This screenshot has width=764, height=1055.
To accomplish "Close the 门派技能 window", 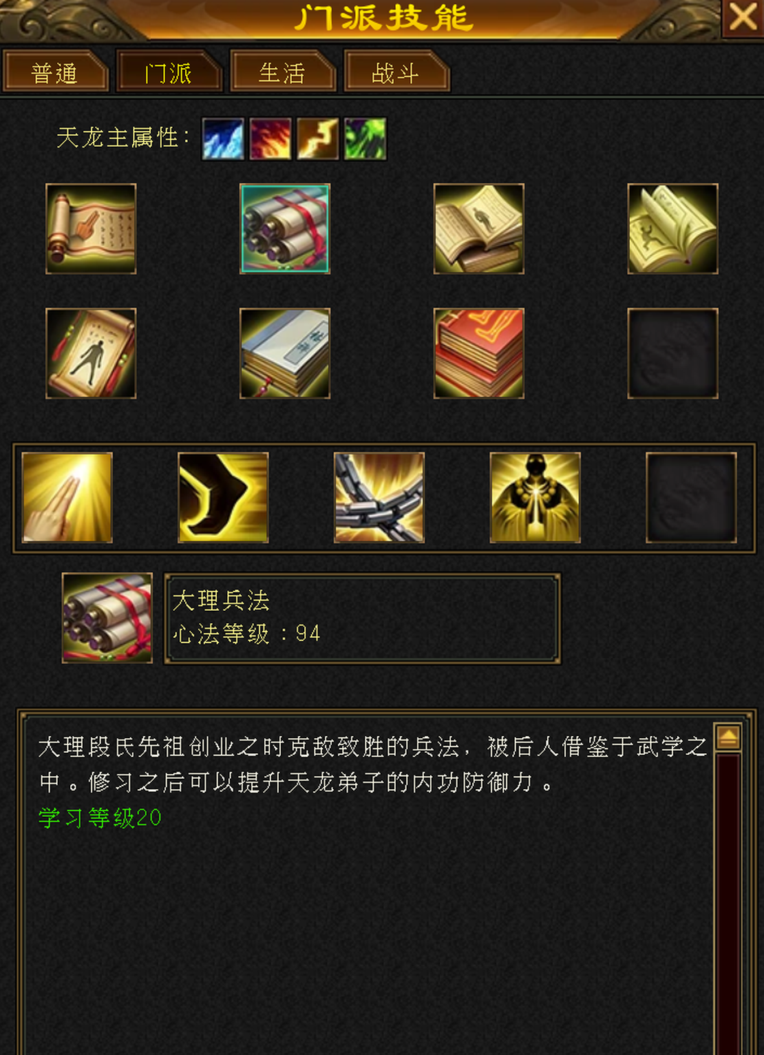I will pyautogui.click(x=743, y=17).
